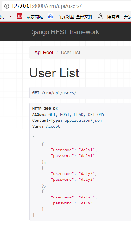Open the 百度网盘-全部文件 bookmark
131x228 pixels.
click(x=75, y=17)
